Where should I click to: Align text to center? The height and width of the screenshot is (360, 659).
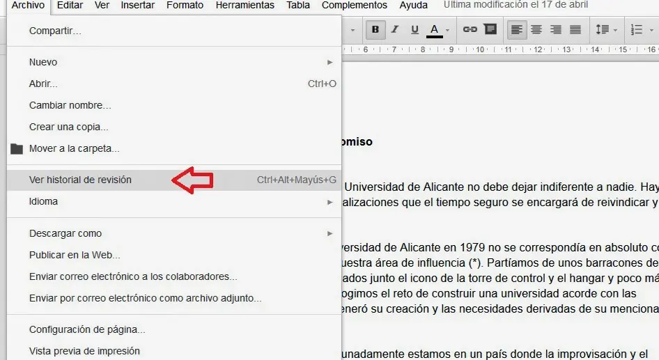(536, 29)
